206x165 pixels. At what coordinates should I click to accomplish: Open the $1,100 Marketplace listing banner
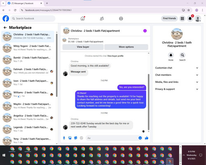click(105, 40)
